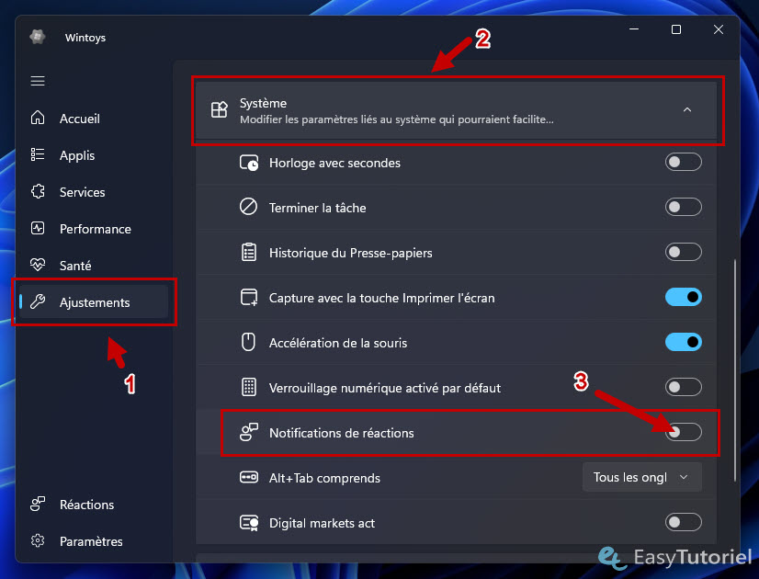Open the Alt+Tab comprends dropdown
Screen dimensions: 759x579
click(x=641, y=477)
